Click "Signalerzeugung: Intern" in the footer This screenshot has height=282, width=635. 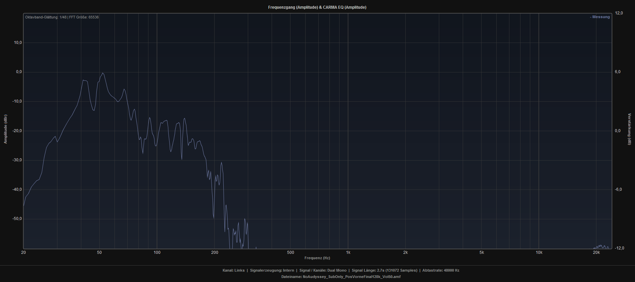pos(272,270)
